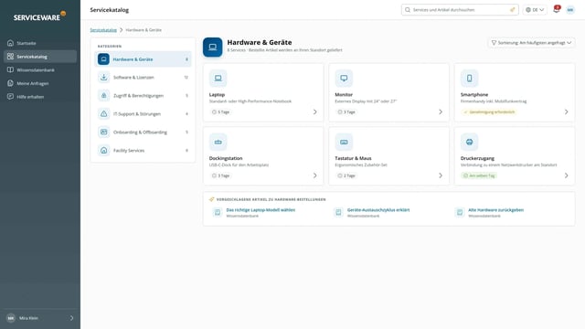Open Druckerzugang card via its chevron arrow
Screen dimensions: 585x329
pos(567,175)
